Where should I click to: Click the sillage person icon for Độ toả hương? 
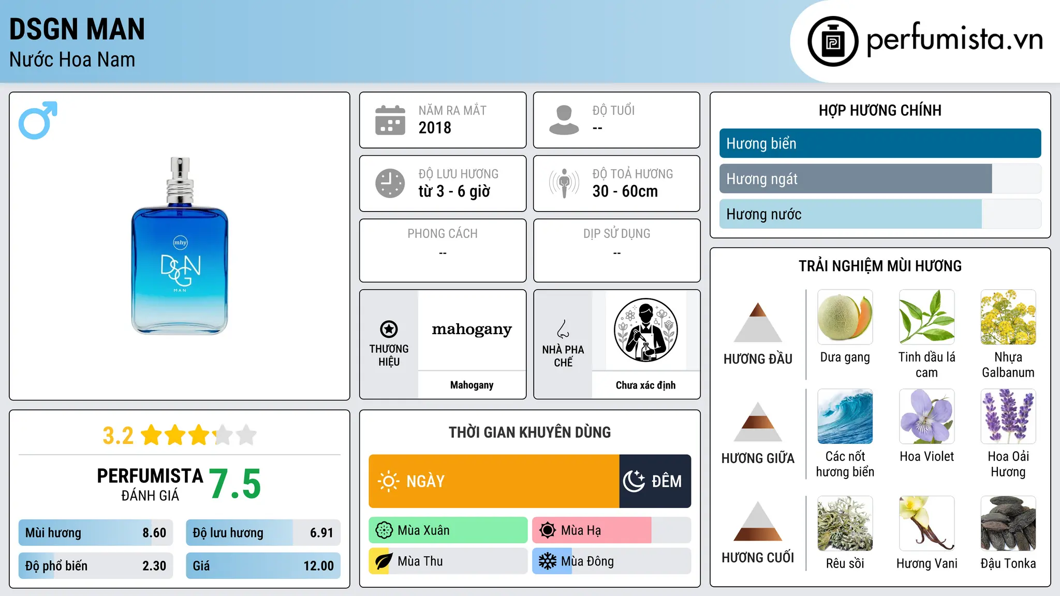point(564,183)
